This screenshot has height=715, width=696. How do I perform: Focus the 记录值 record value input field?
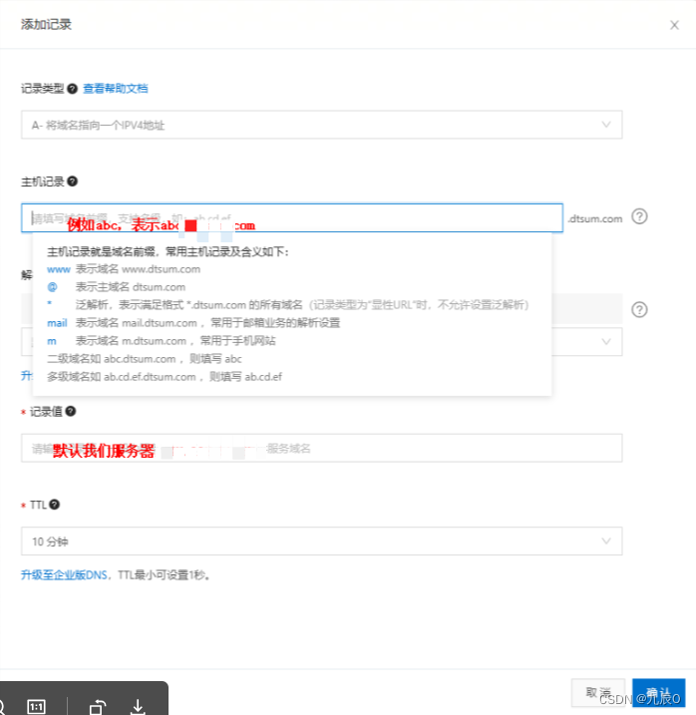pos(321,448)
